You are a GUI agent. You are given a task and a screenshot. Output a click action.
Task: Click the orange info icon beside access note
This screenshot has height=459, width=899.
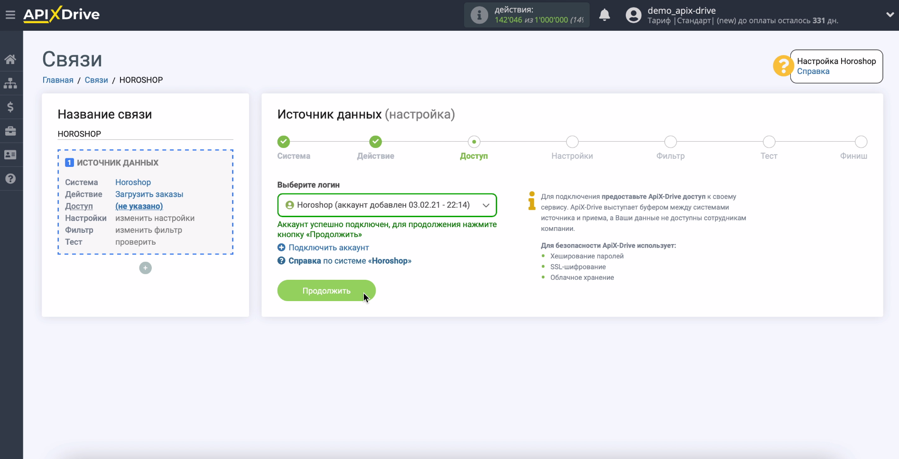pos(532,201)
